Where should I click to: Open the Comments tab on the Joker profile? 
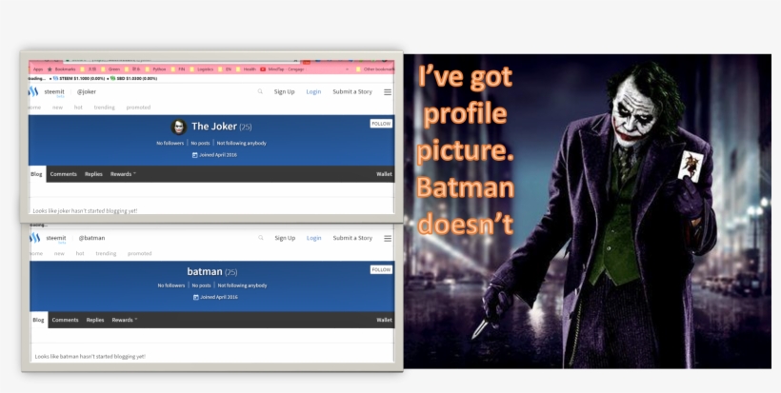coord(63,174)
